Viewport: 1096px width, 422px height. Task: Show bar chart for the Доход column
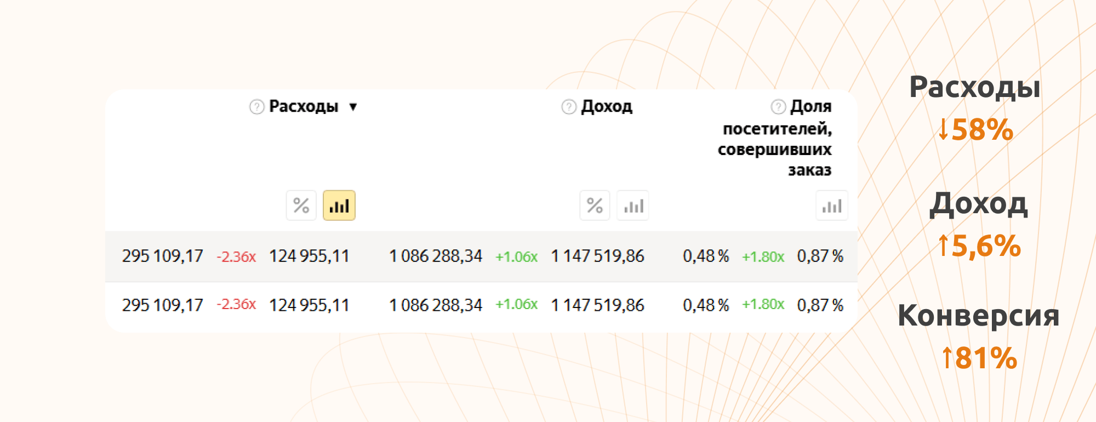pos(633,206)
